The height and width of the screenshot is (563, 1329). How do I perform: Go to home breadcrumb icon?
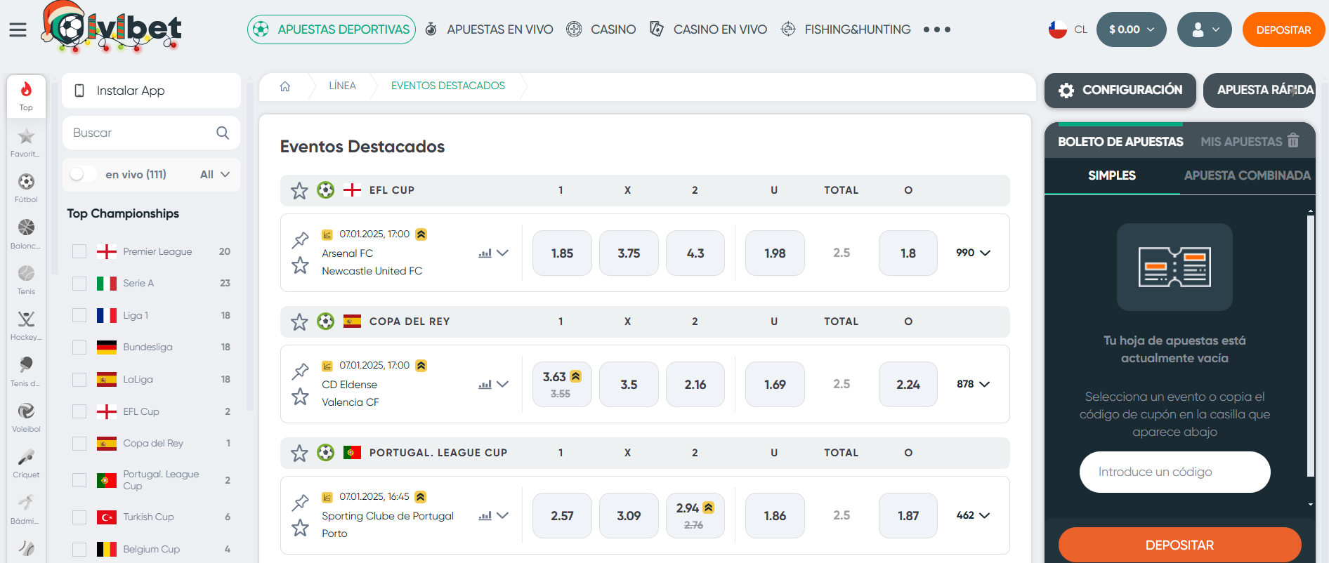point(285,86)
